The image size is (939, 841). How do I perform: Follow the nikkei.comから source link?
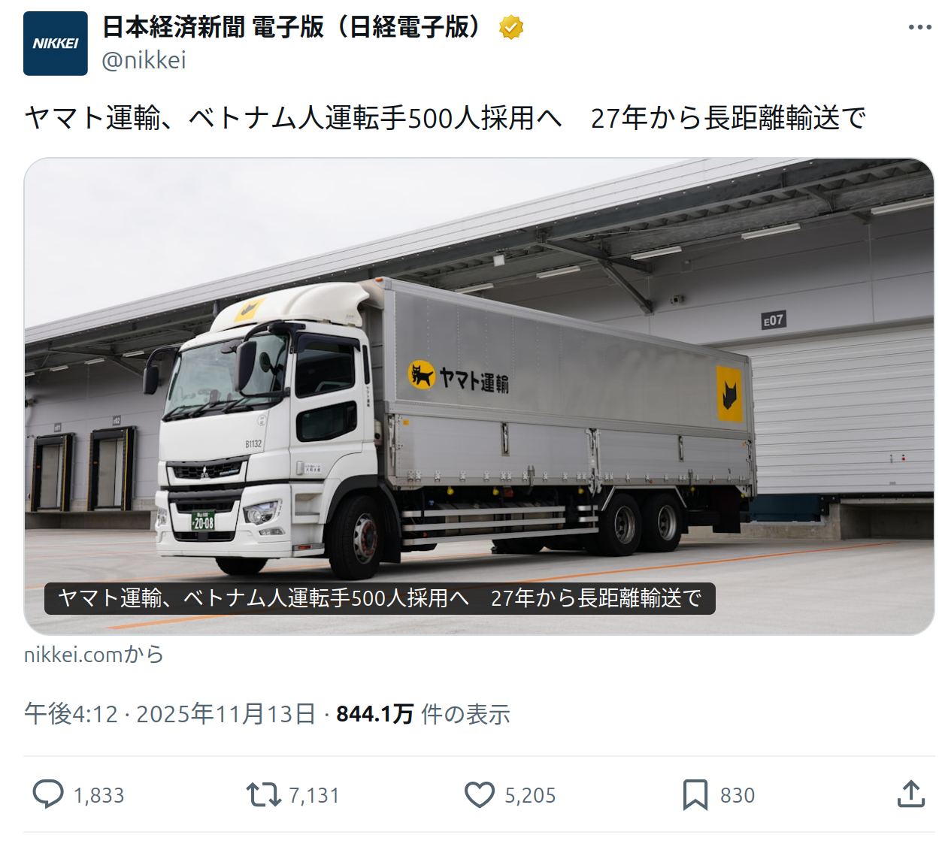tap(94, 655)
